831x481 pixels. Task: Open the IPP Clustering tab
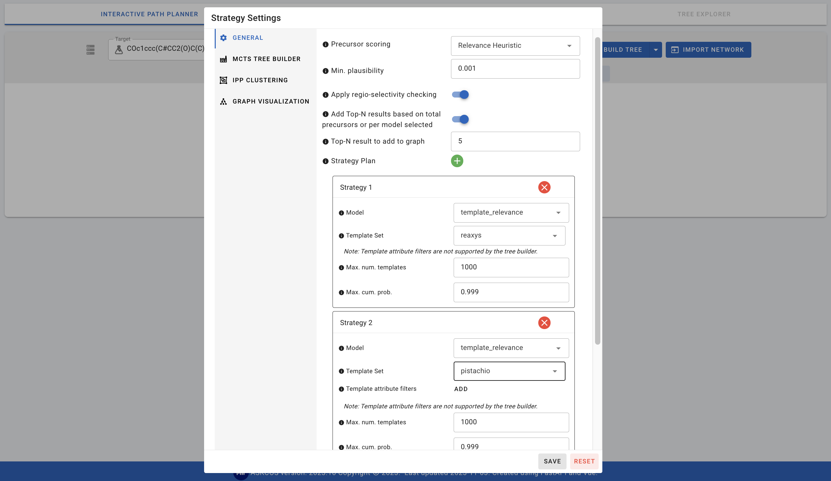tap(265, 80)
